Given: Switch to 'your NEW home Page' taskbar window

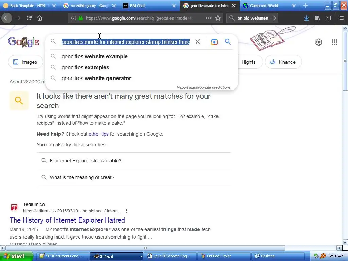Looking at the screenshot, I should tap(171, 256).
